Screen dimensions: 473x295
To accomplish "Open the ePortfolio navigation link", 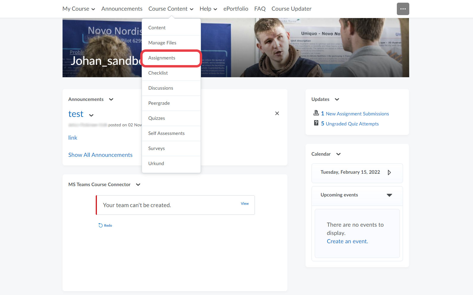I will [236, 9].
